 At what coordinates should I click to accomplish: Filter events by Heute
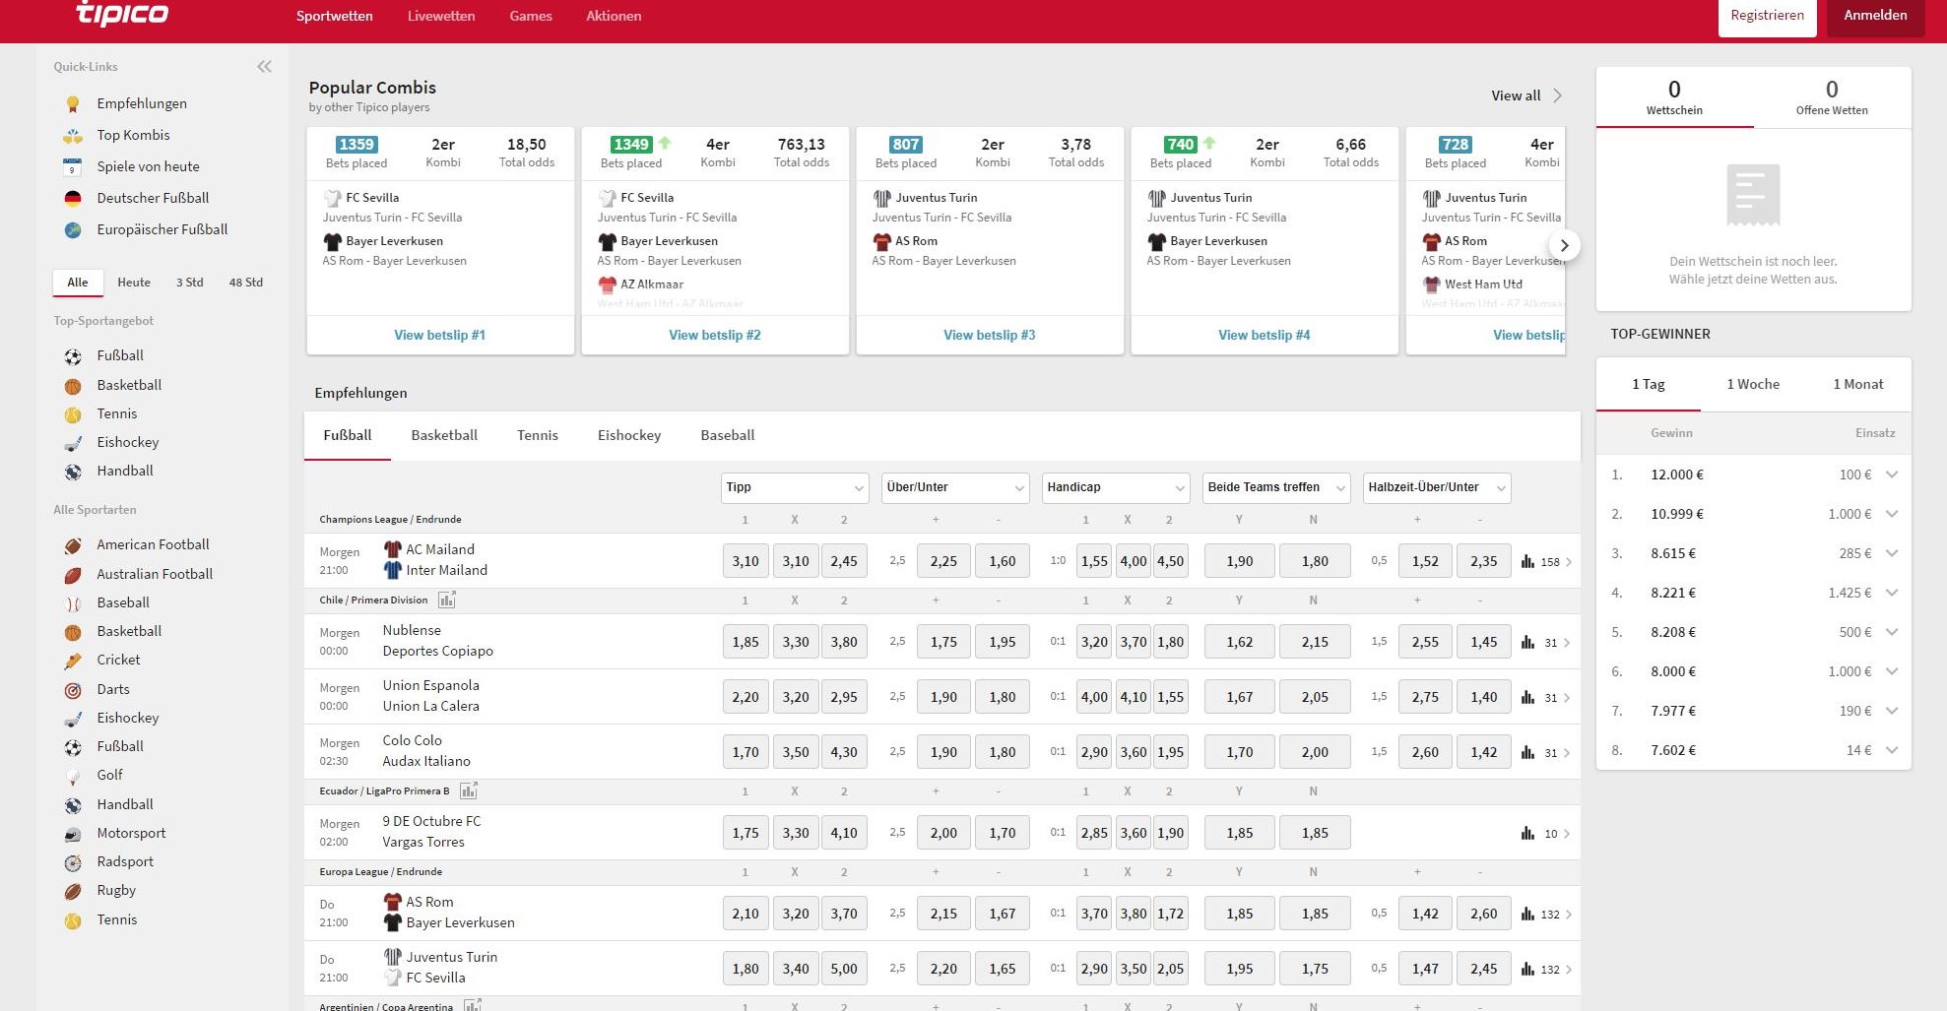[134, 283]
